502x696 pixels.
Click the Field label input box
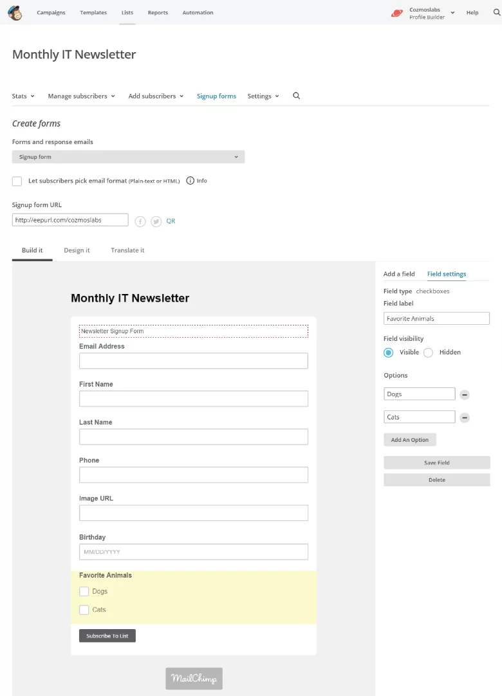[x=436, y=318]
